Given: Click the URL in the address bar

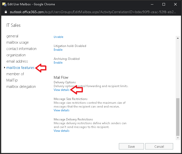Looking at the screenshot, I should (x=93, y=12).
